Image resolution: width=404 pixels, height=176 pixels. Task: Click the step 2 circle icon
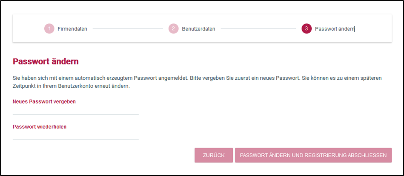(x=173, y=29)
